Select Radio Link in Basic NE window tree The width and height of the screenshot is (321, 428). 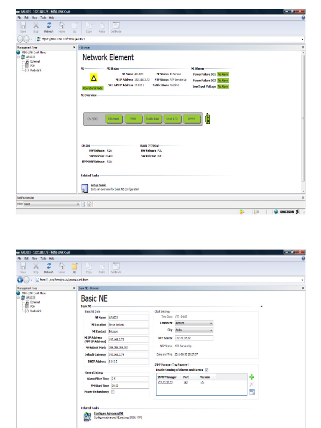pos(36,311)
